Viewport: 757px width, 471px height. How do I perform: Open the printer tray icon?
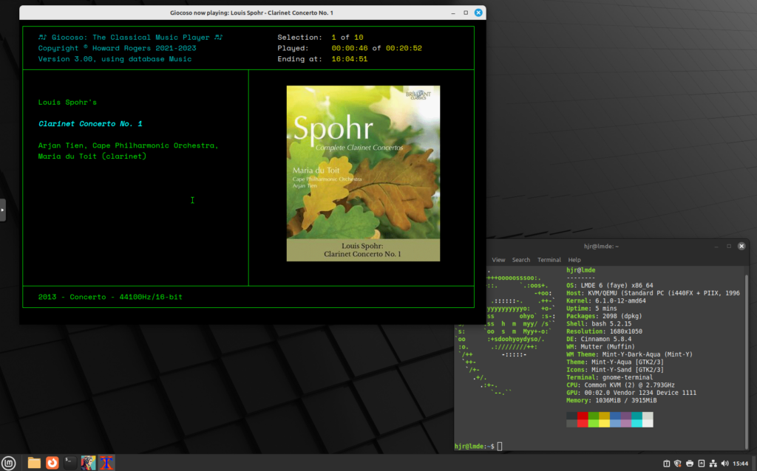pos(690,464)
